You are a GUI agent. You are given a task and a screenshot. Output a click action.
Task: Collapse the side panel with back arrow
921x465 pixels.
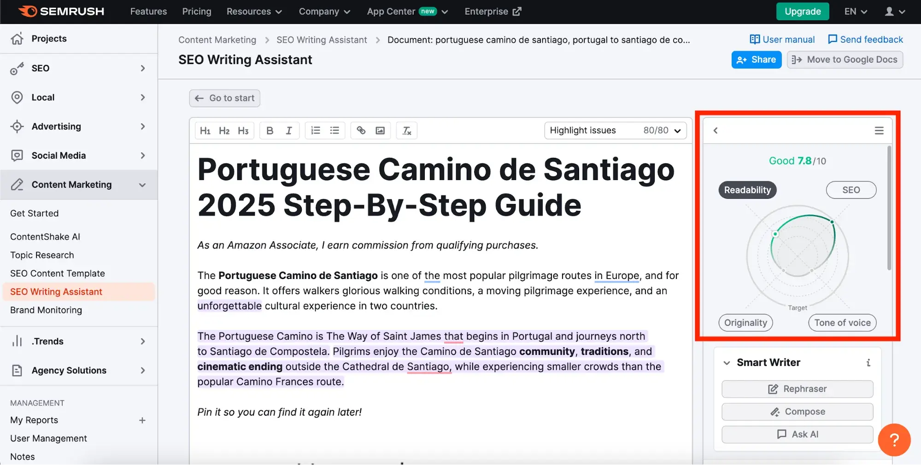coord(716,131)
